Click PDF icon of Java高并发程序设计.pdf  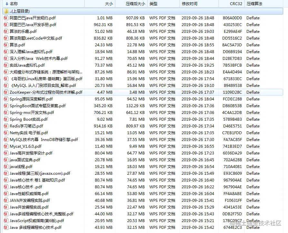(6, 153)
